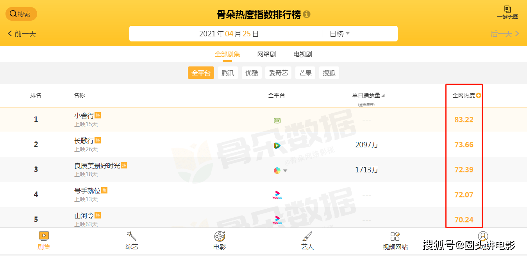The height and width of the screenshot is (256, 527).
Task: Open the 剧集 section in bottom navigation
Action: click(x=44, y=240)
